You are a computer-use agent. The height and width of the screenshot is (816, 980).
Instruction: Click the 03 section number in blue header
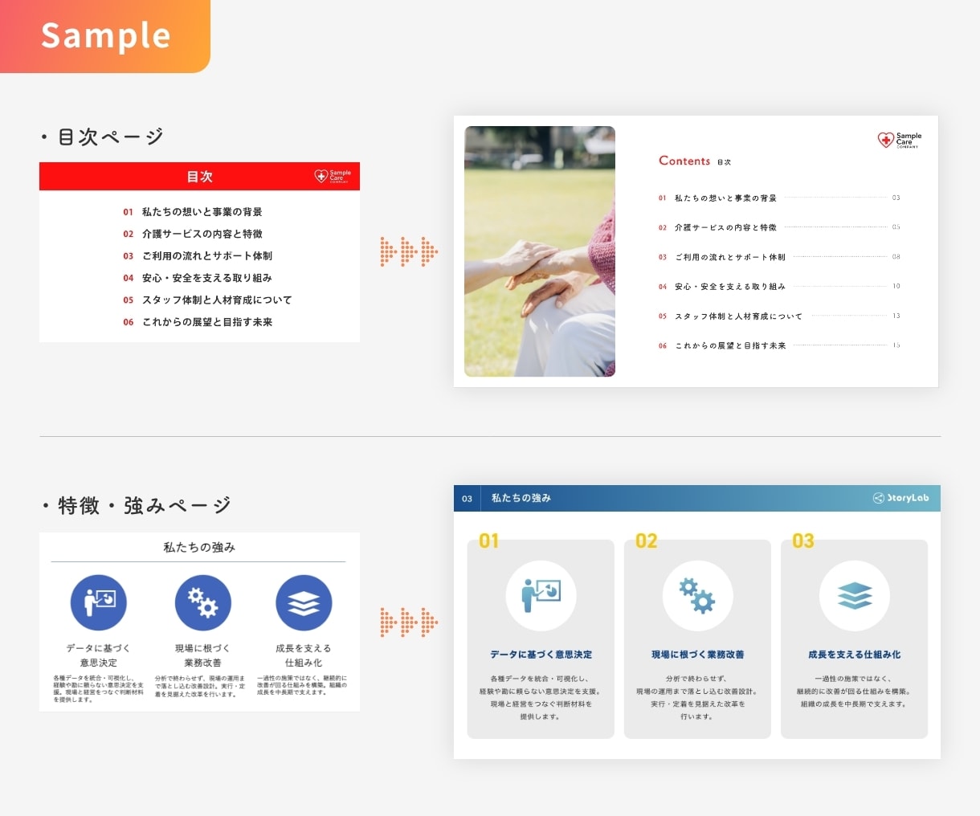click(x=468, y=499)
